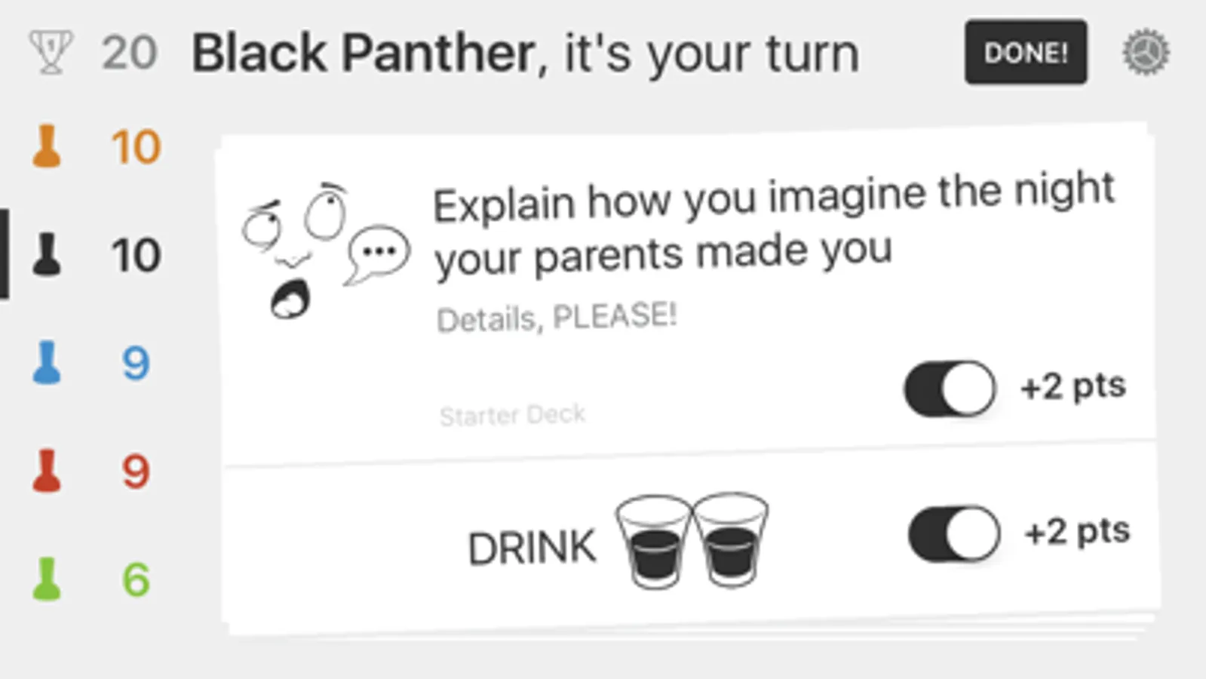
Task: Click the green player's score 6
Action: click(x=136, y=579)
